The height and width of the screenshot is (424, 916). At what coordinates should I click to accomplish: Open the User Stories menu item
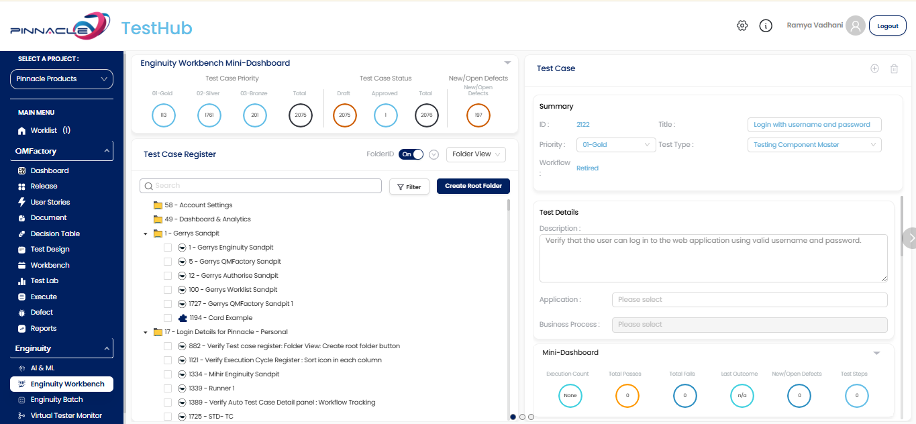(x=50, y=202)
